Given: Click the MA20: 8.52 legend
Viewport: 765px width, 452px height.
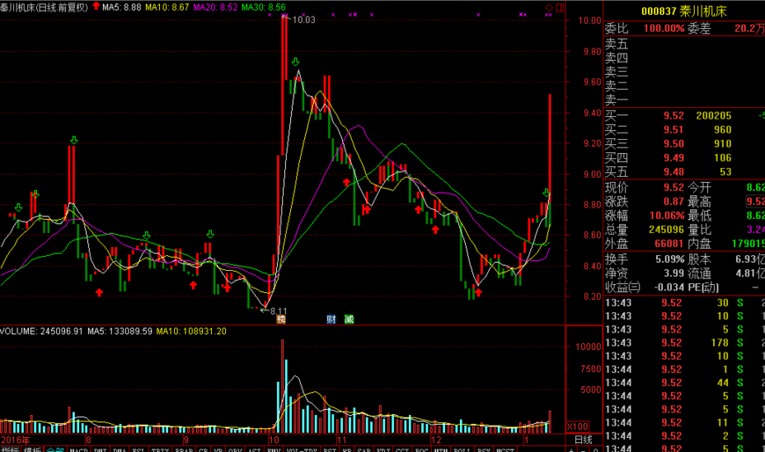Looking at the screenshot, I should click(215, 7).
